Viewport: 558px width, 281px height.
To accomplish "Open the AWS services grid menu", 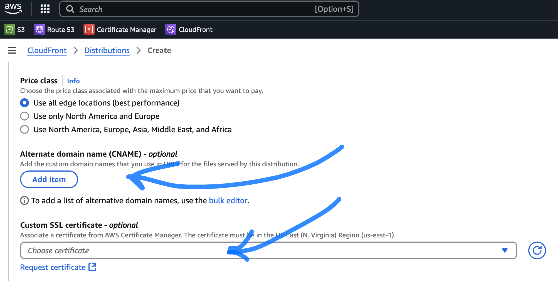I will pos(45,9).
